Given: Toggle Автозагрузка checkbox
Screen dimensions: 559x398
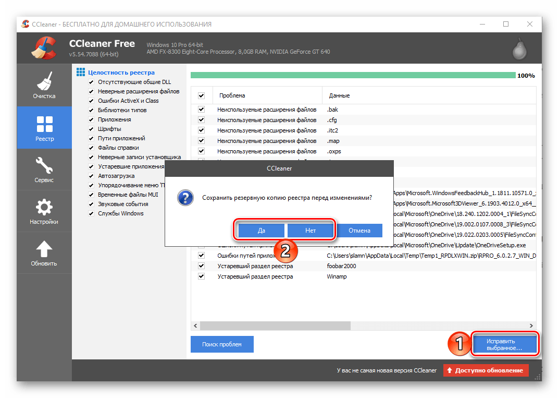Looking at the screenshot, I should pyautogui.click(x=91, y=176).
